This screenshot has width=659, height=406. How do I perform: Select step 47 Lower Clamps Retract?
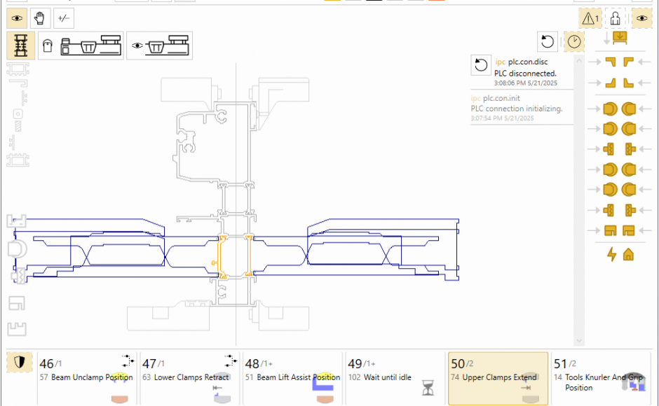(190, 378)
